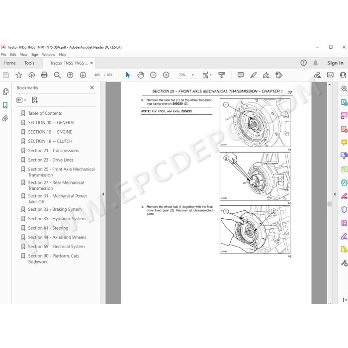Go to Section 33 - Braking System
Image resolution: width=348 pixels, height=348 pixels.
tap(55, 209)
